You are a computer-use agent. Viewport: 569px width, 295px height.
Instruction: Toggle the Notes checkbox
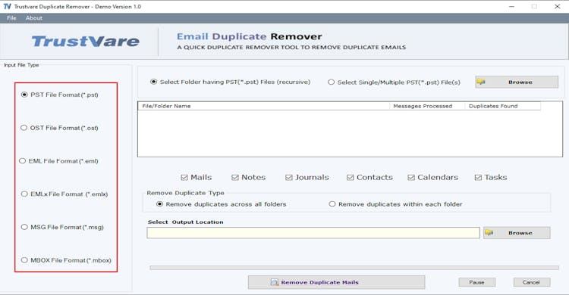[235, 177]
